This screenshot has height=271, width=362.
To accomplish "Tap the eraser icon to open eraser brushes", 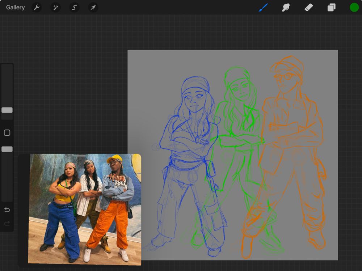I will pyautogui.click(x=308, y=7).
